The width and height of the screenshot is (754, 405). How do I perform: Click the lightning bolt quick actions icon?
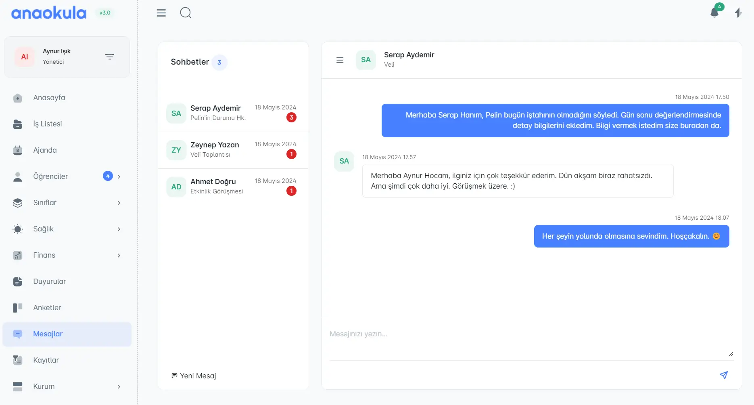(738, 13)
